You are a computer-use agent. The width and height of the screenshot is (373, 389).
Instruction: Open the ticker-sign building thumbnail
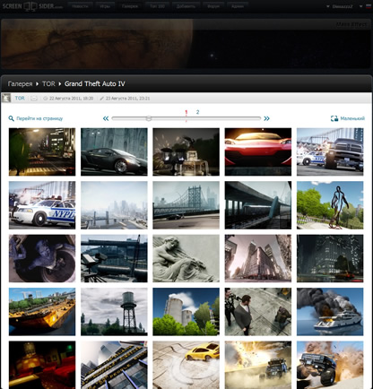(x=114, y=365)
